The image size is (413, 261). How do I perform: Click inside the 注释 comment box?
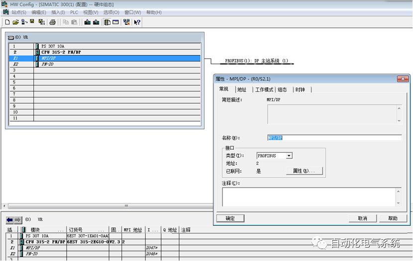click(309, 197)
